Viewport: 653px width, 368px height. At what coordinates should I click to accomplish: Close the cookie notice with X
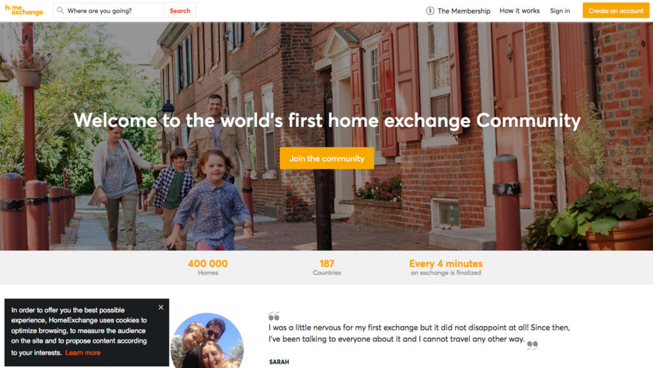point(161,307)
